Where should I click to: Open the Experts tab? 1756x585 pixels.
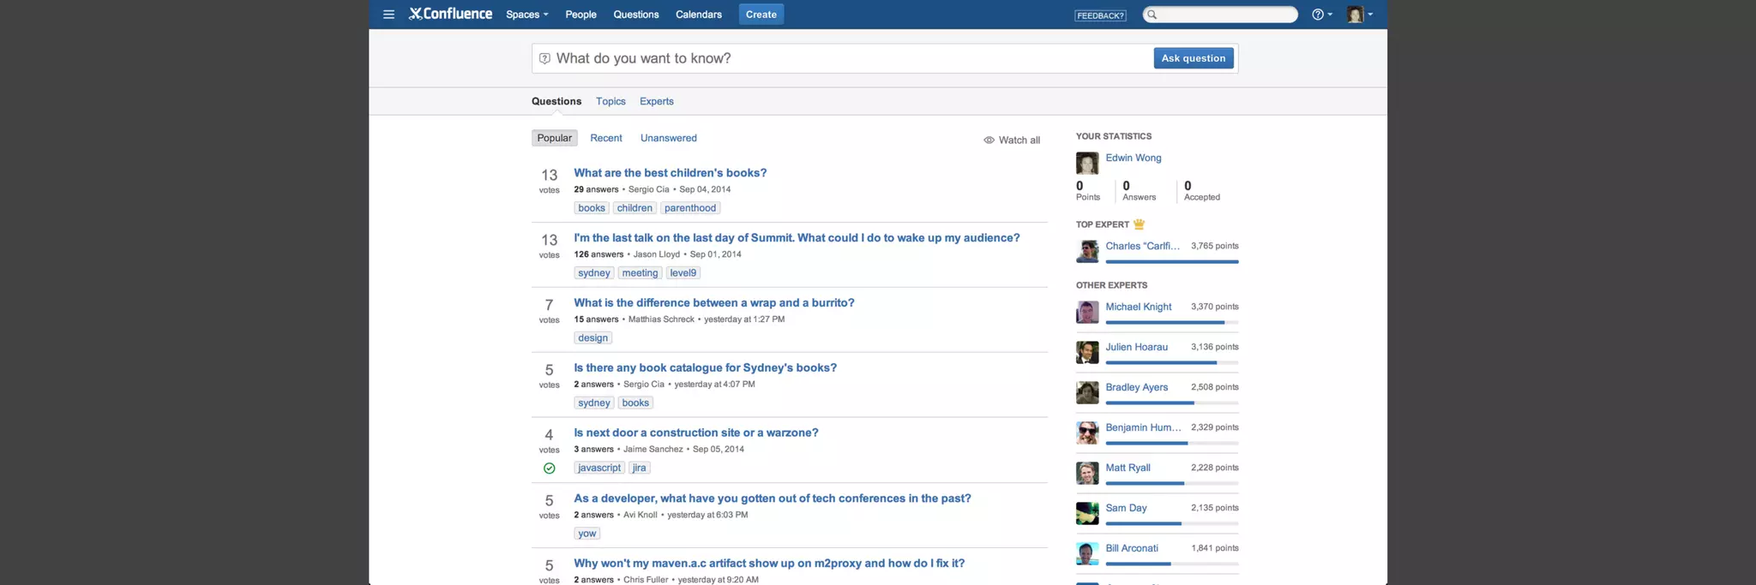coord(656,101)
